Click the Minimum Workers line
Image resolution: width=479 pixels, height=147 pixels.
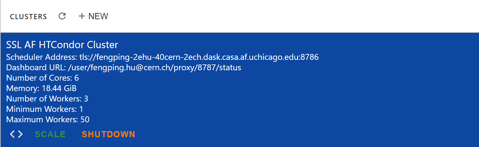coord(45,109)
